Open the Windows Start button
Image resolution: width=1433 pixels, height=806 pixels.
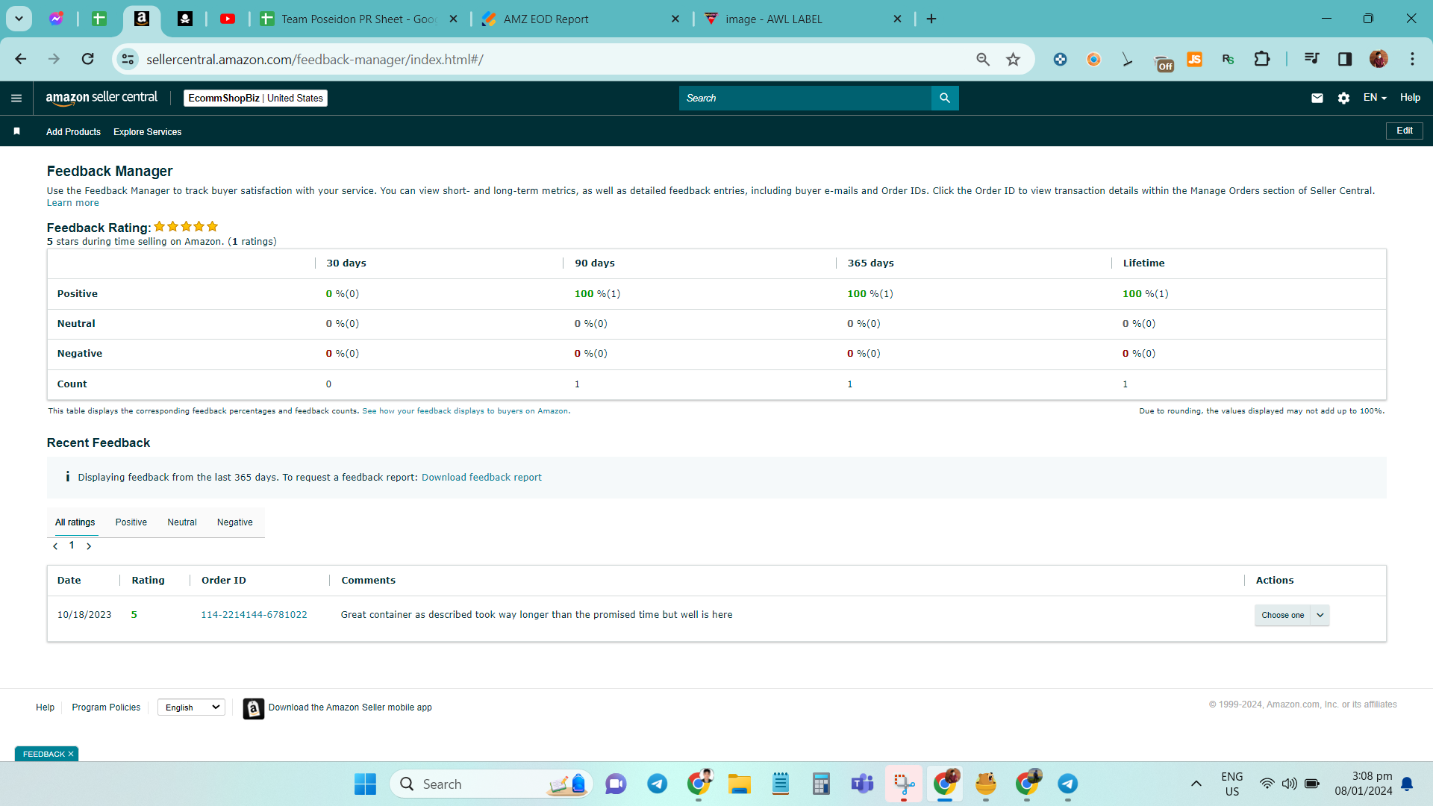point(365,784)
